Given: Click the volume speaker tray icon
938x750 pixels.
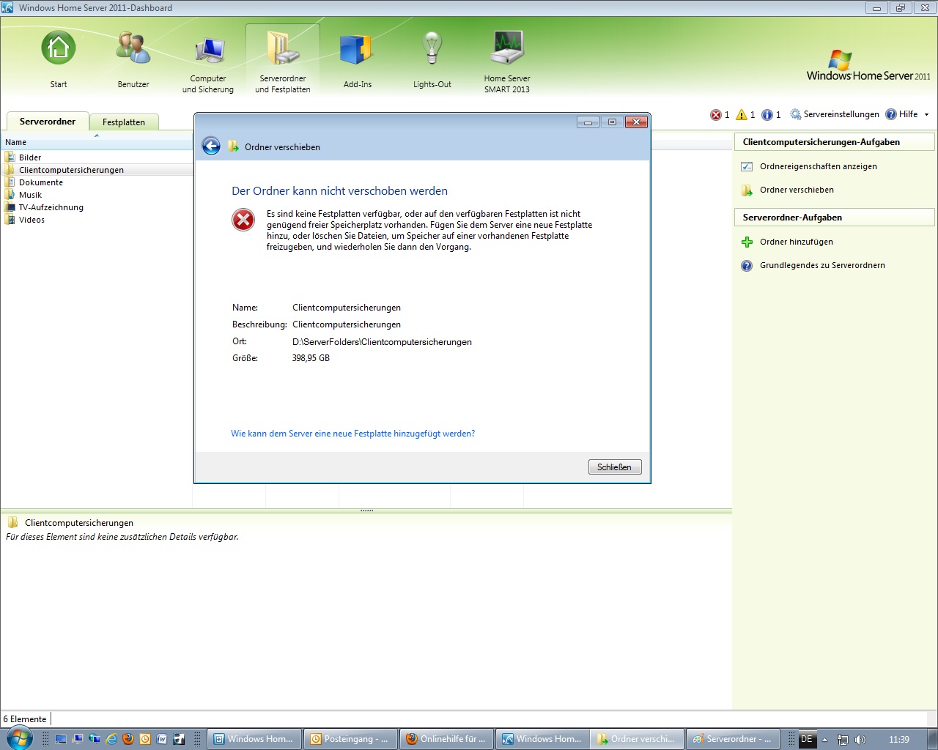Looking at the screenshot, I should point(860,740).
